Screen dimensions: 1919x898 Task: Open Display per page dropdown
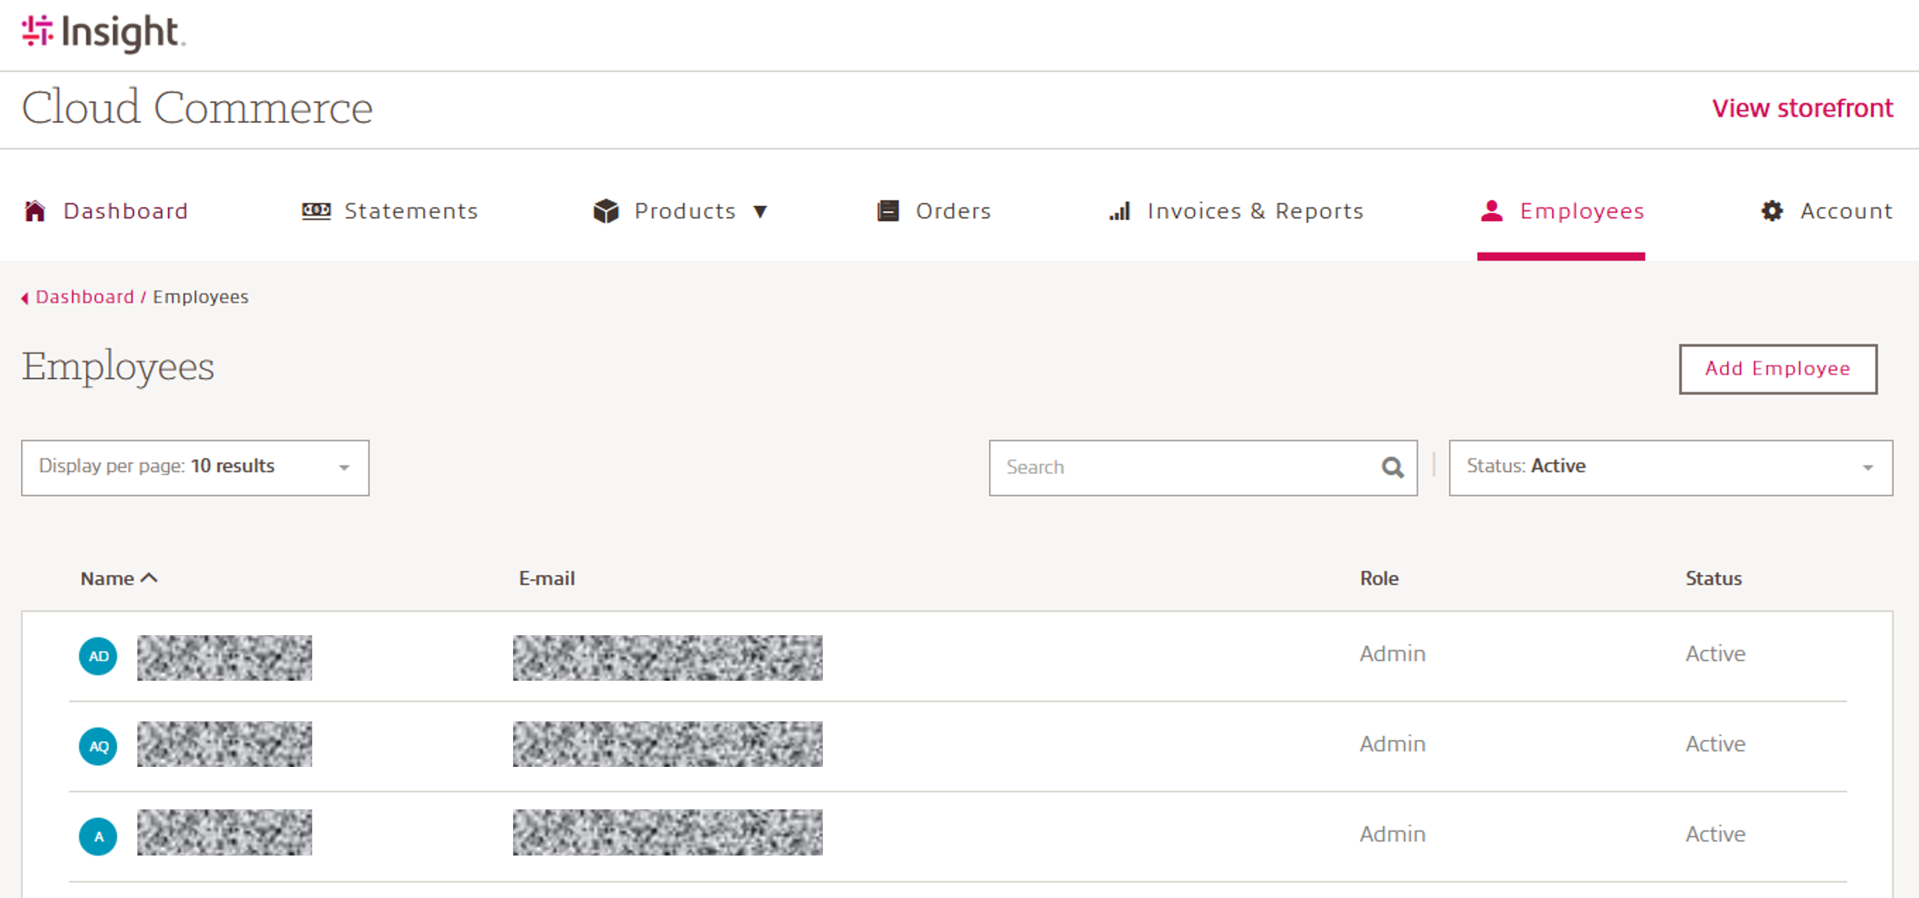(x=195, y=468)
